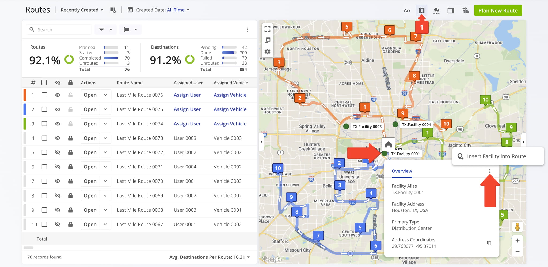Click Plan New Route button
548x267 pixels.
pos(498,10)
